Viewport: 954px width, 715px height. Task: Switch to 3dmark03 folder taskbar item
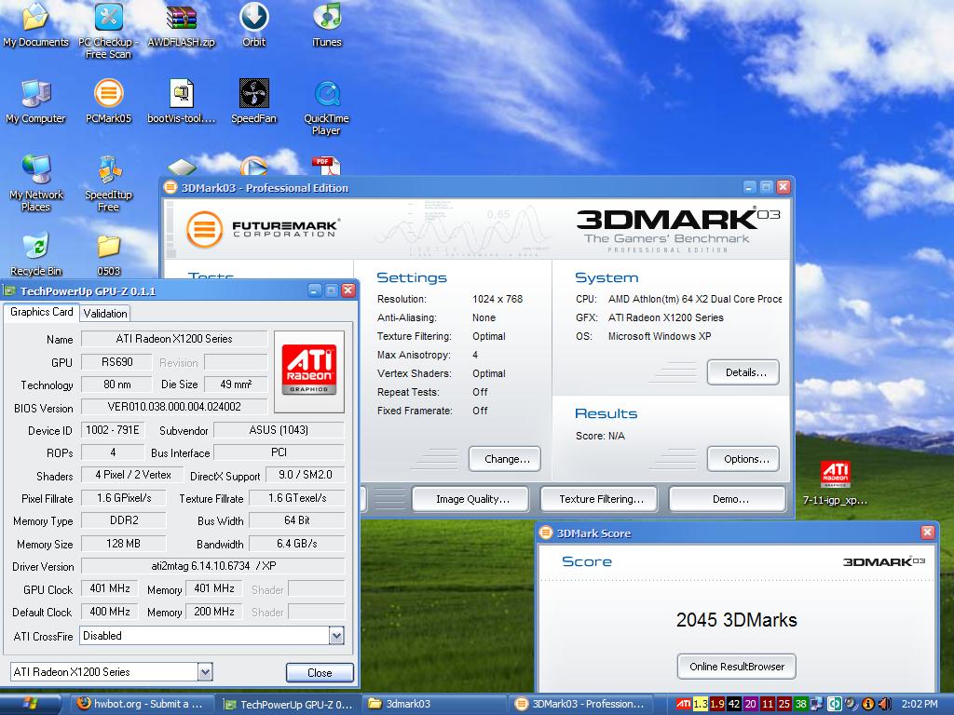coord(434,704)
